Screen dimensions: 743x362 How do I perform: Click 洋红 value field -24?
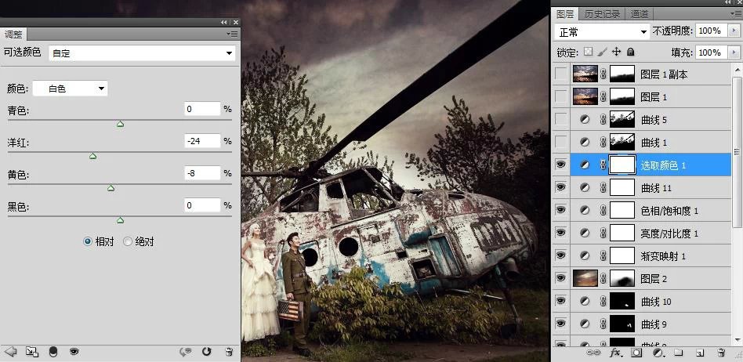tap(202, 141)
